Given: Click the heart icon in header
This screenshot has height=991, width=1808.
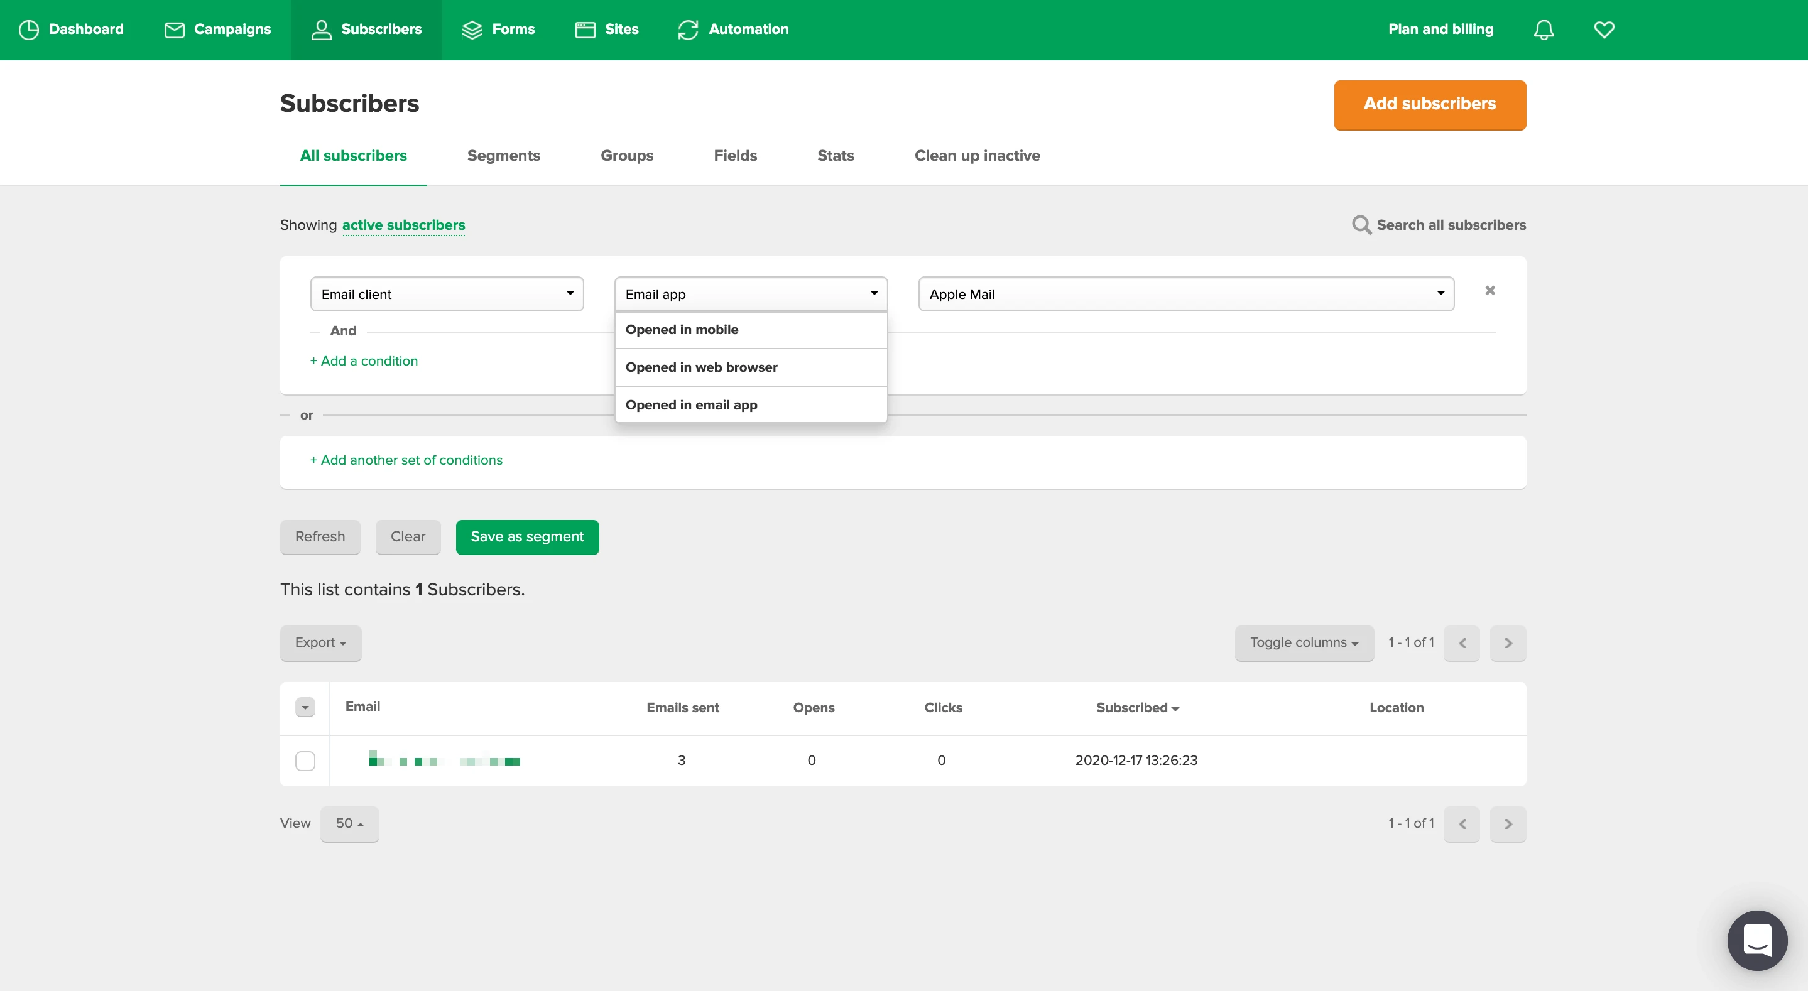Looking at the screenshot, I should point(1604,30).
